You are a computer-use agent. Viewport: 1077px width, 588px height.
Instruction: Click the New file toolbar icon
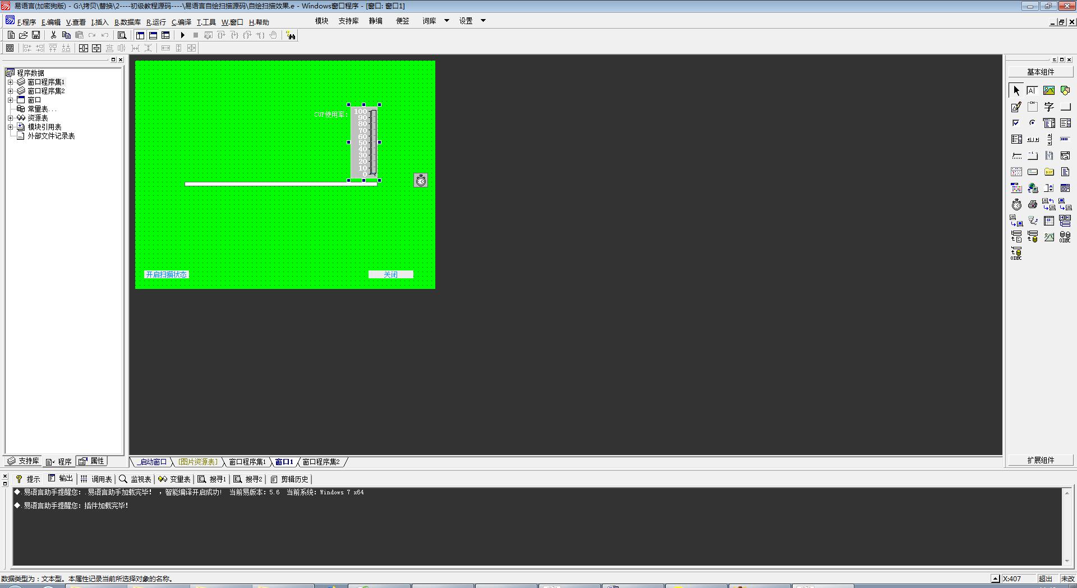click(x=11, y=35)
